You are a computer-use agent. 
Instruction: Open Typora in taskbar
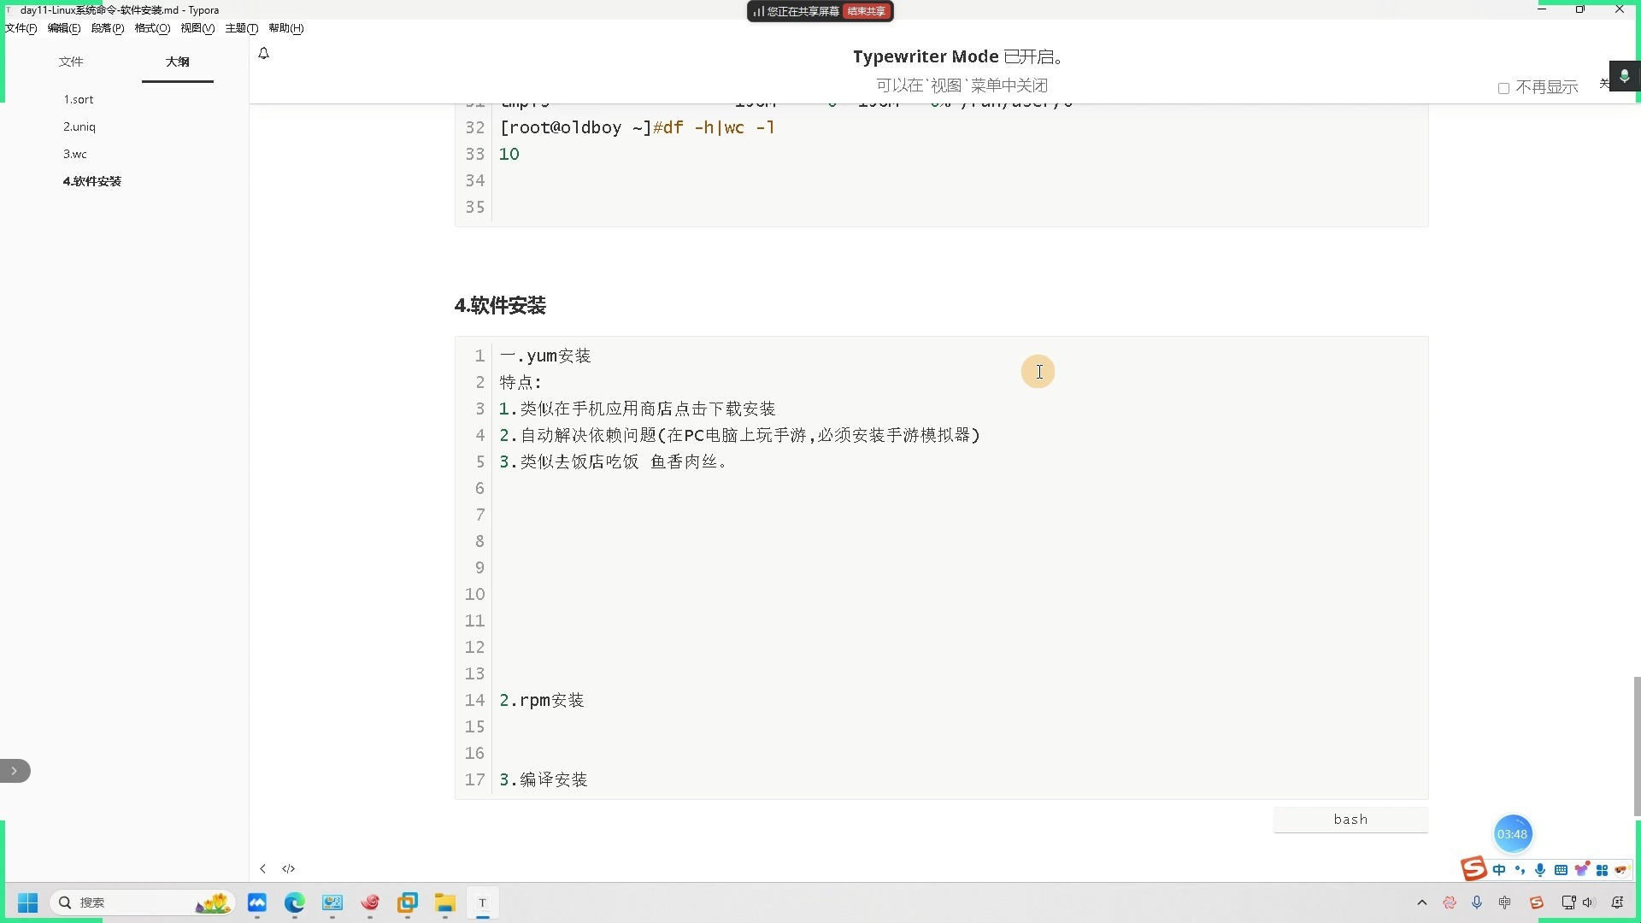pos(483,902)
